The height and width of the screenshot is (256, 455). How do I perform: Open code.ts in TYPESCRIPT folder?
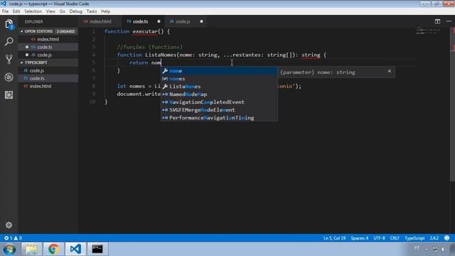[48, 78]
